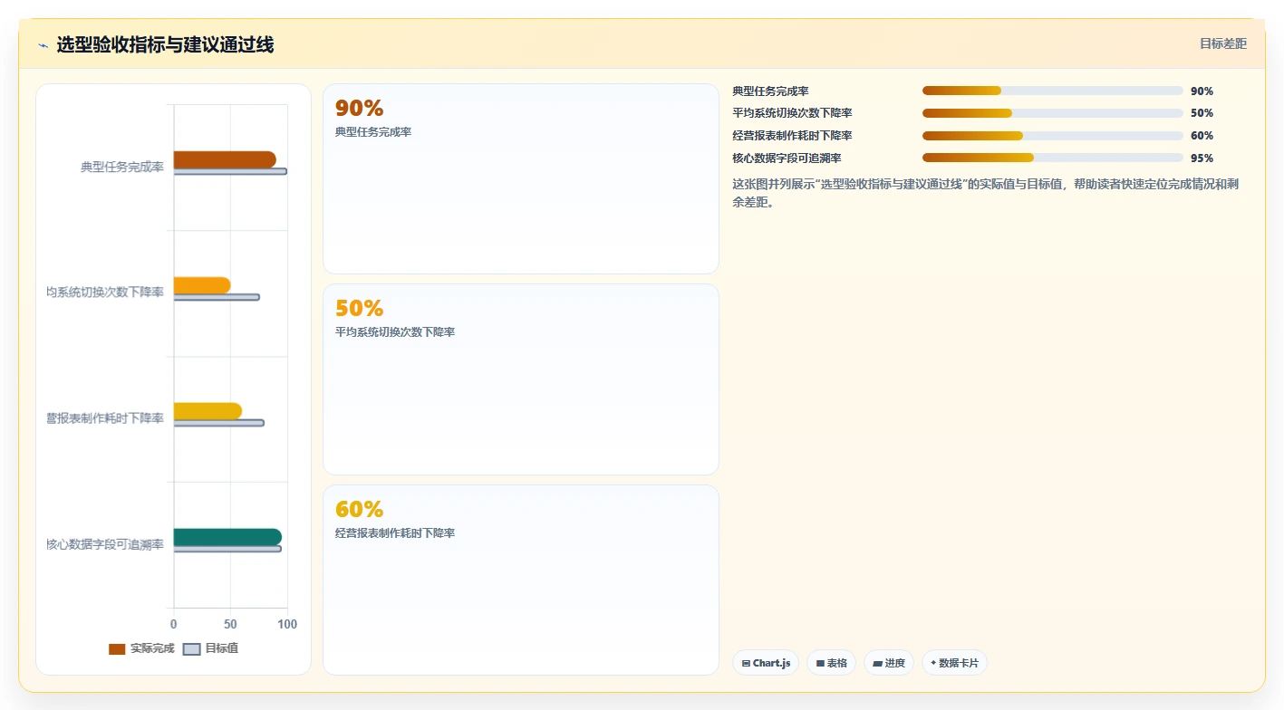
Task: Select the orange actual bar for 系统切换次数下降率
Action: 202,285
